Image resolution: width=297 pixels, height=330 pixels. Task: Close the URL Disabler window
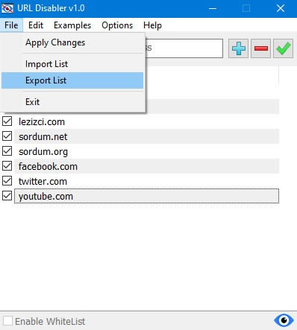tap(281, 8)
